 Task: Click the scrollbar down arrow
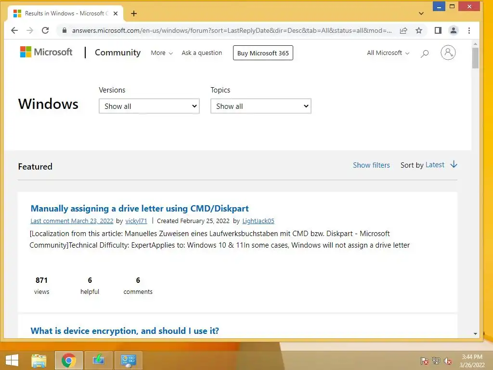[x=475, y=333]
